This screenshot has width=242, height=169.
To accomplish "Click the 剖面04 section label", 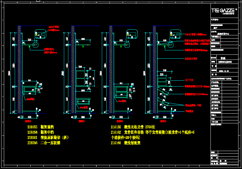I will 163,121.
